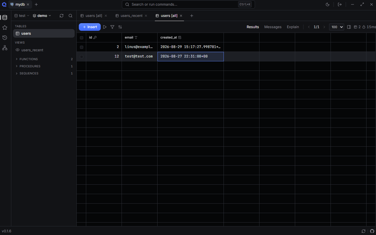
Task: Open the query history sidebar icon
Action: (5, 38)
